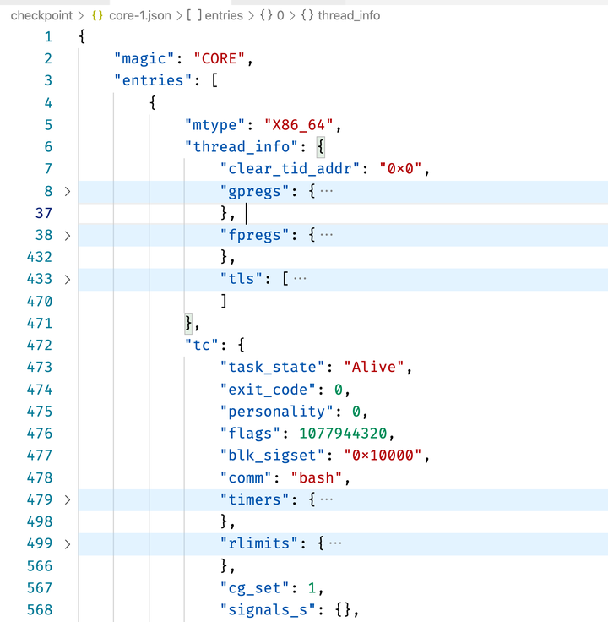
Task: Open the core-1.json breadcrumb item
Action: click(x=140, y=15)
